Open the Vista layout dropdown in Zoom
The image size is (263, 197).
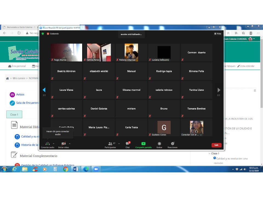click(218, 34)
